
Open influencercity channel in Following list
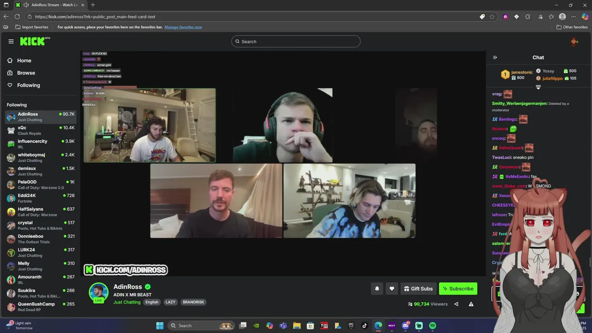point(41,144)
